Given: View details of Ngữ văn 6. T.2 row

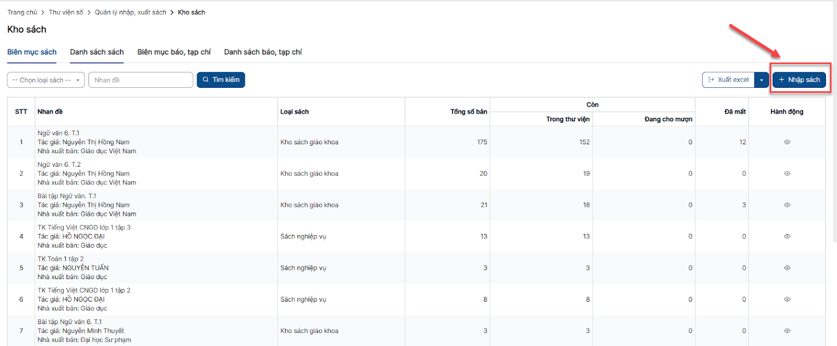Looking at the screenshot, I should (x=787, y=174).
